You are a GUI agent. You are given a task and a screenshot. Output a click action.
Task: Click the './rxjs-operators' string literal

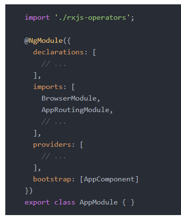(92, 17)
